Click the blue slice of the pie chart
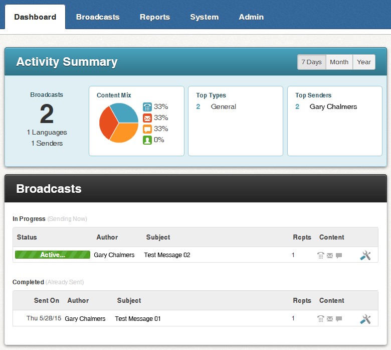 coord(125,113)
